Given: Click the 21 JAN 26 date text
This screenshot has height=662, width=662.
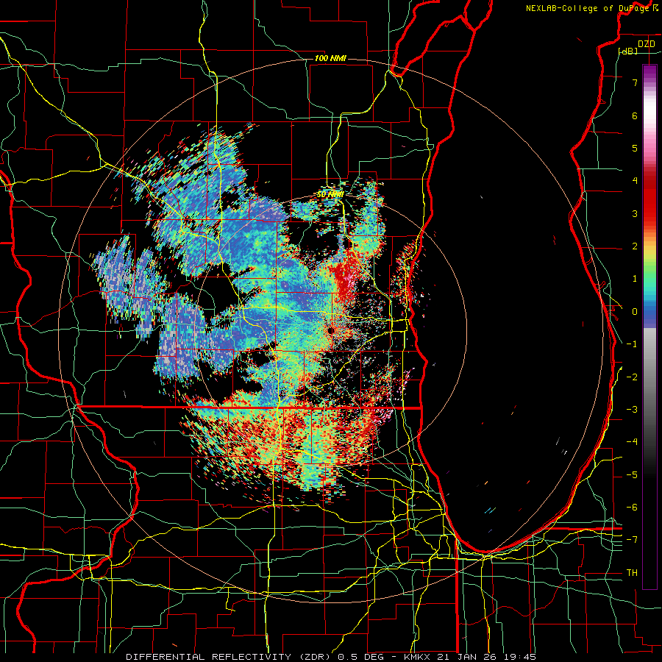Looking at the screenshot, I should [x=468, y=657].
